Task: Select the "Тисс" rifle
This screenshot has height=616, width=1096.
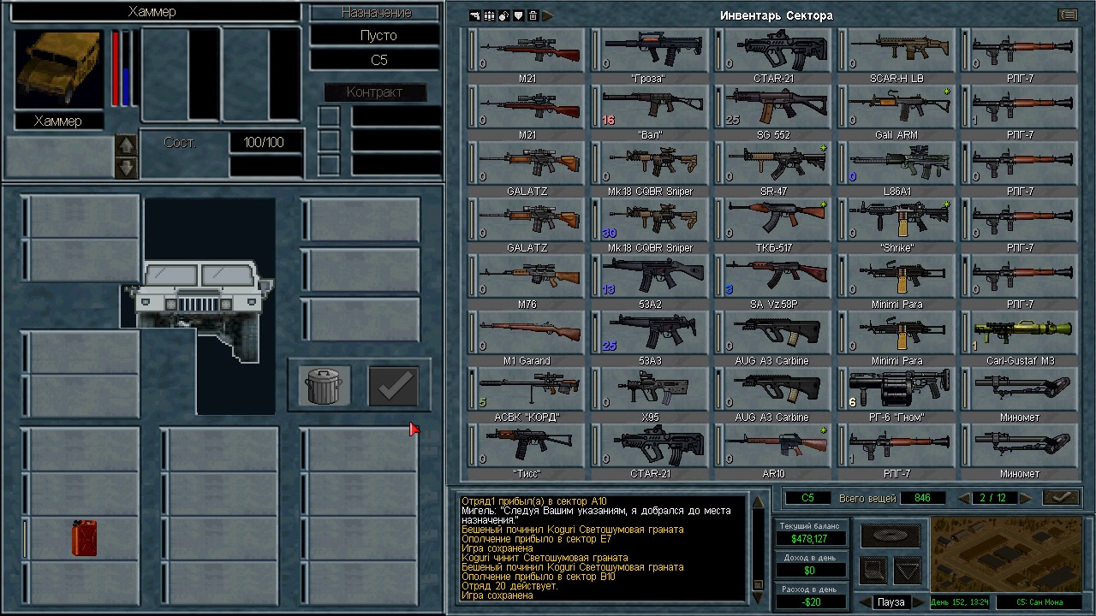Action: pyautogui.click(x=530, y=446)
